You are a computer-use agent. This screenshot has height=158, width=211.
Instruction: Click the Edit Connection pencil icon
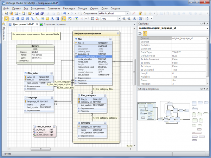[x=140, y=13]
